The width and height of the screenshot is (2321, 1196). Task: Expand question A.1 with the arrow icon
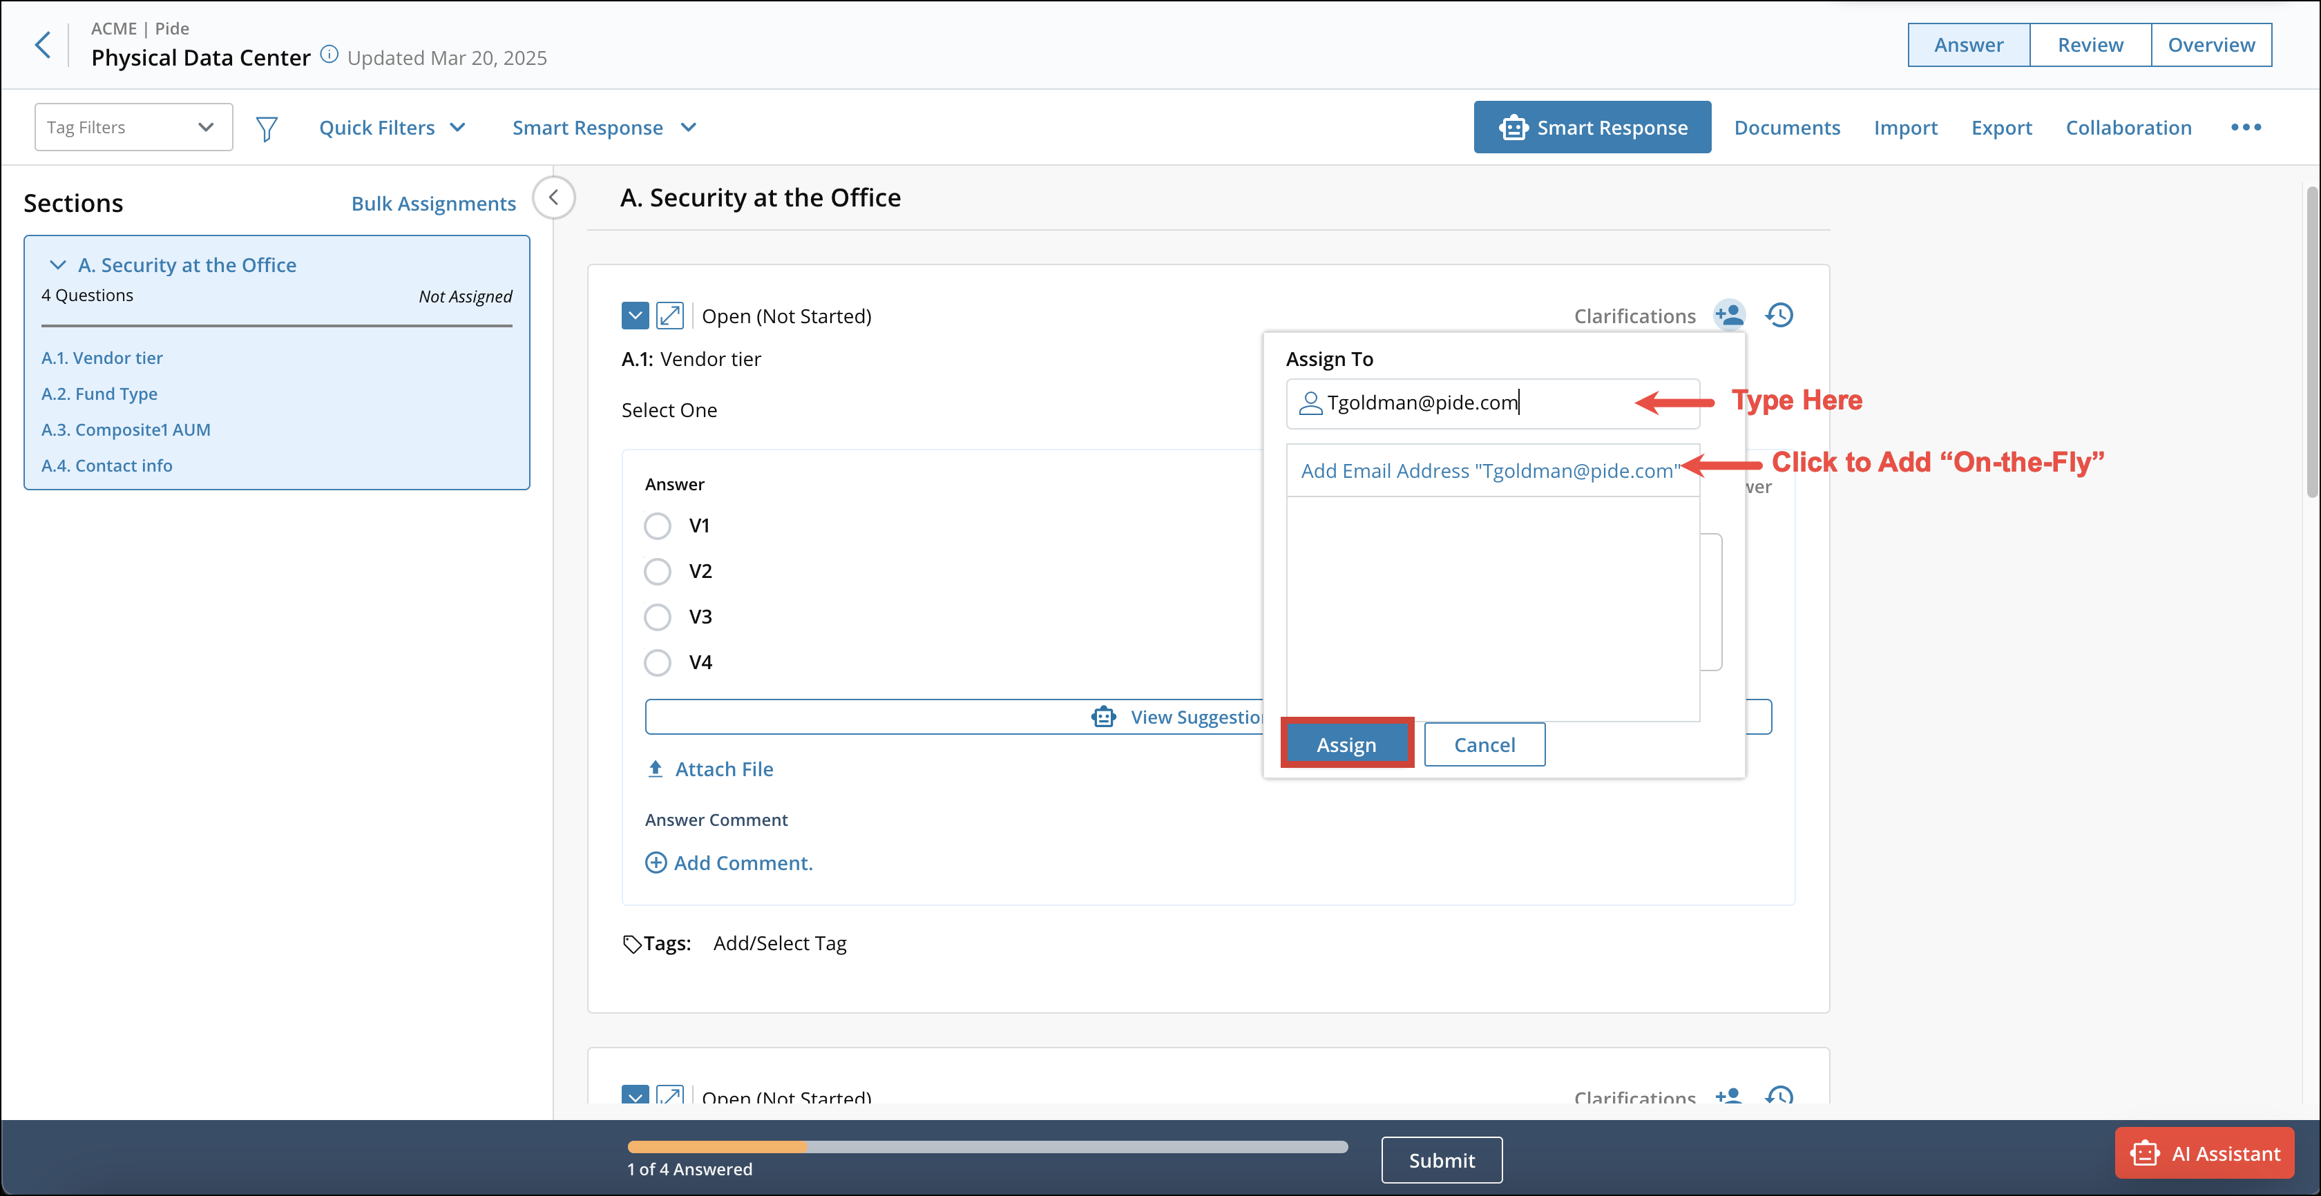(x=669, y=315)
